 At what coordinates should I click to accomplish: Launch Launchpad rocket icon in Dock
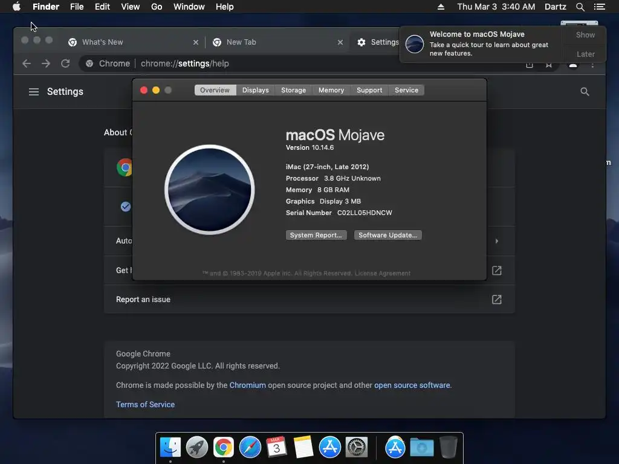(196, 447)
